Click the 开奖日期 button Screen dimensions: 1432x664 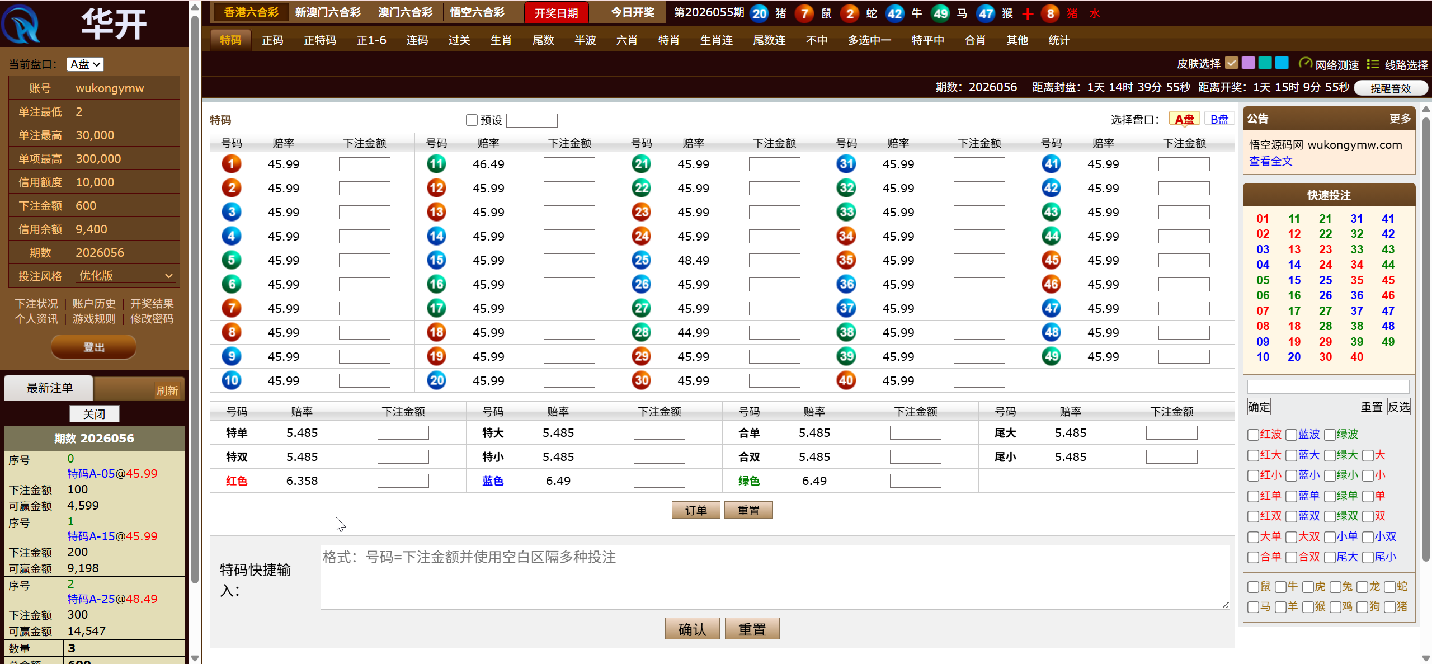point(556,13)
